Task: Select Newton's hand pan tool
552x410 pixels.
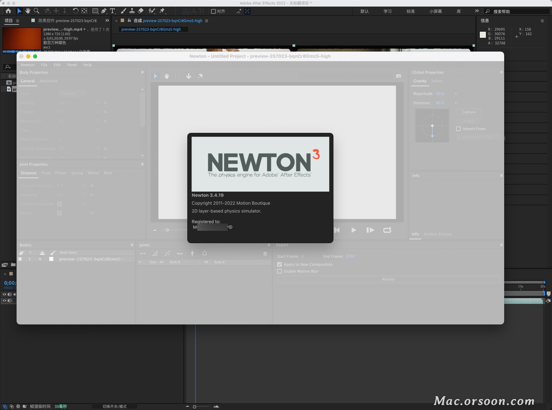Action: point(167,76)
